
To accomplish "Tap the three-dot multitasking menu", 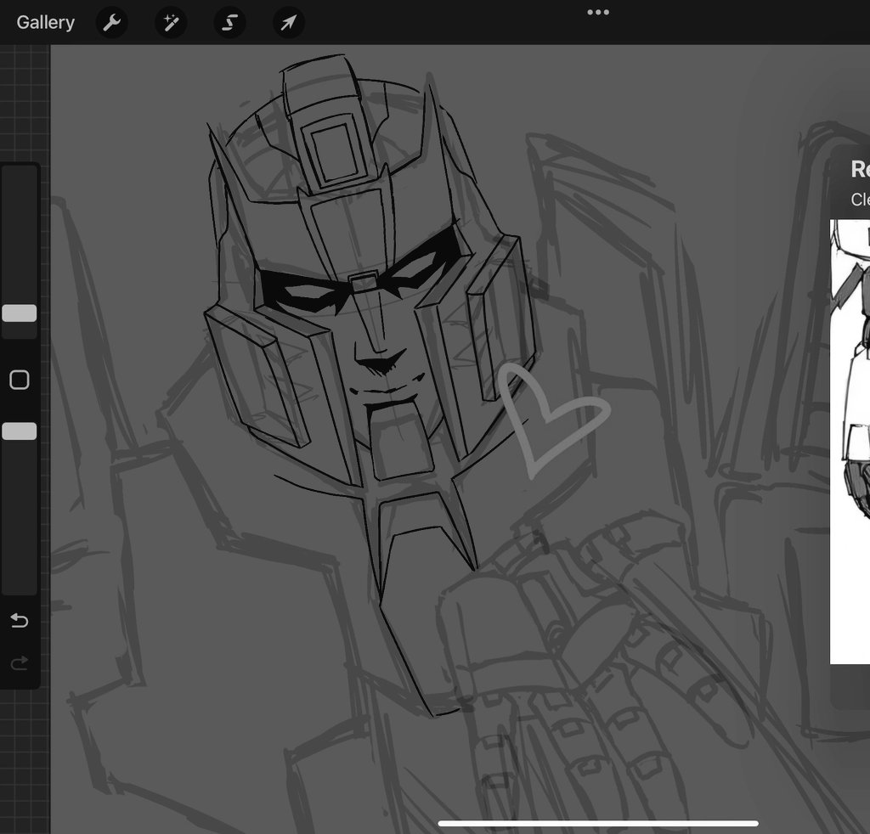I will point(598,12).
